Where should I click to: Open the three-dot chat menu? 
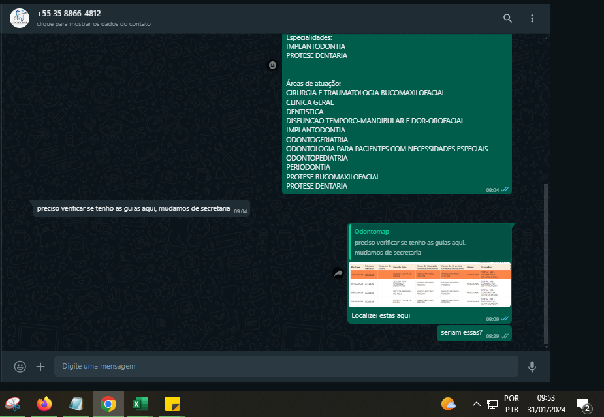[x=532, y=18]
